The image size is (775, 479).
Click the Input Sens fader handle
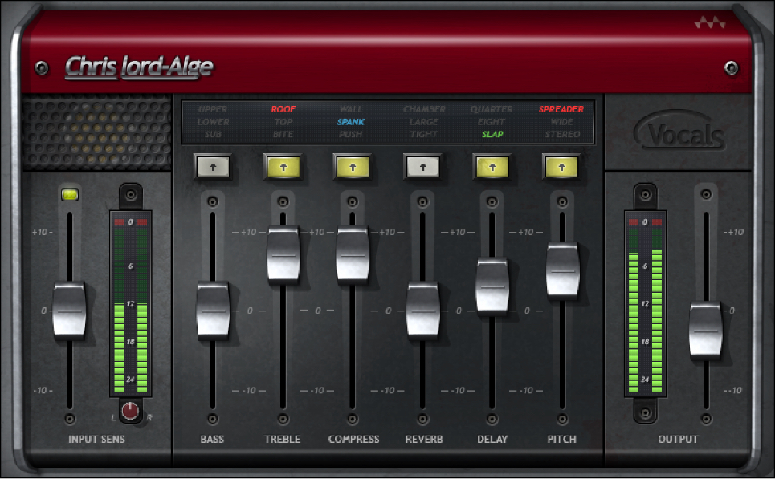coord(69,310)
